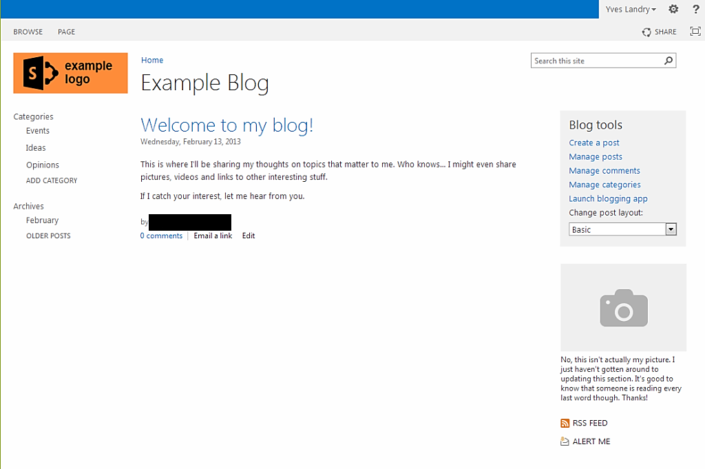
Task: Click in the Search this site field
Action: (596, 61)
